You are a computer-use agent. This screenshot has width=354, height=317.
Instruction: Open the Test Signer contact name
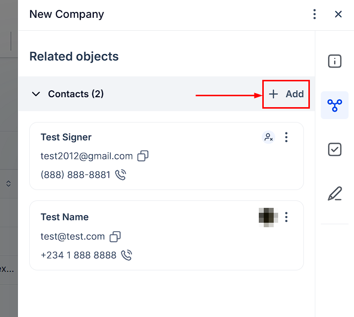pos(66,137)
